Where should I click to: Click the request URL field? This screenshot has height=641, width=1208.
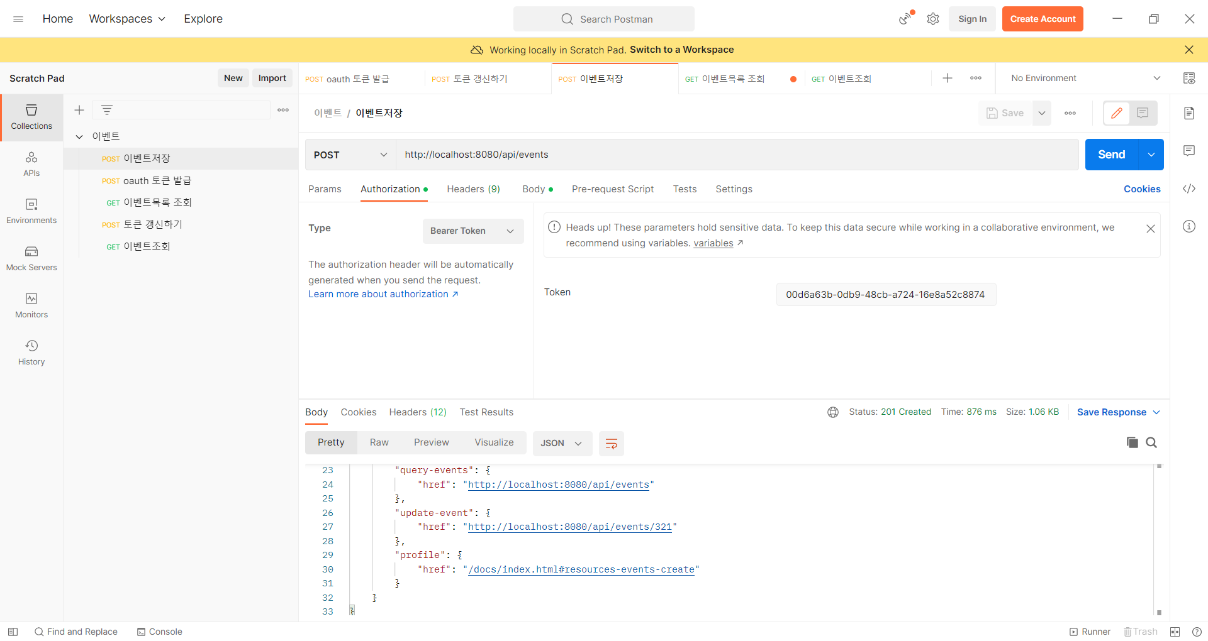[737, 155]
